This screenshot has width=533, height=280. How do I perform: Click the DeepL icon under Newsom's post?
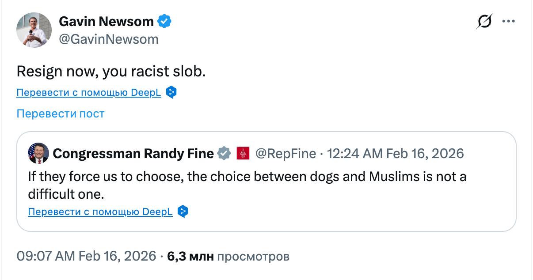coord(171,92)
